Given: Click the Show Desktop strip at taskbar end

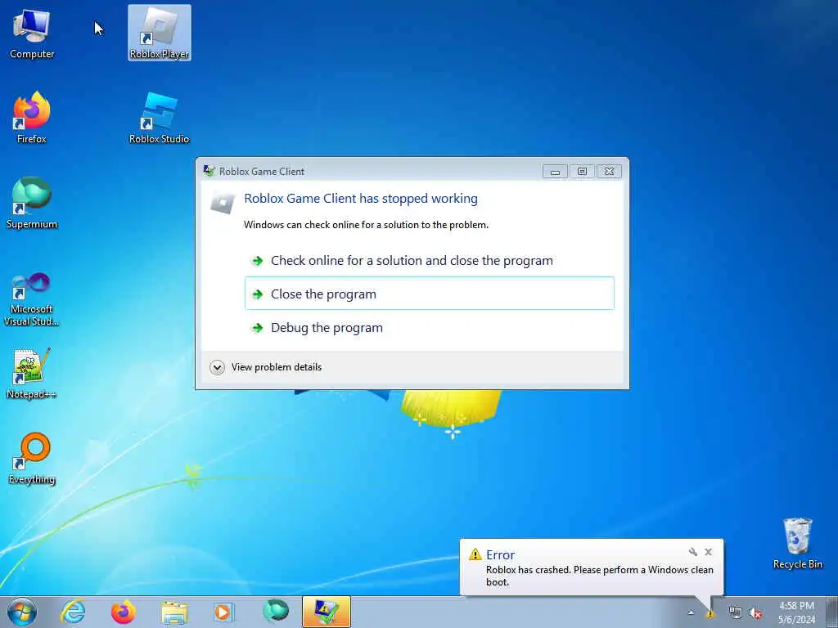Looking at the screenshot, I should (x=831, y=612).
